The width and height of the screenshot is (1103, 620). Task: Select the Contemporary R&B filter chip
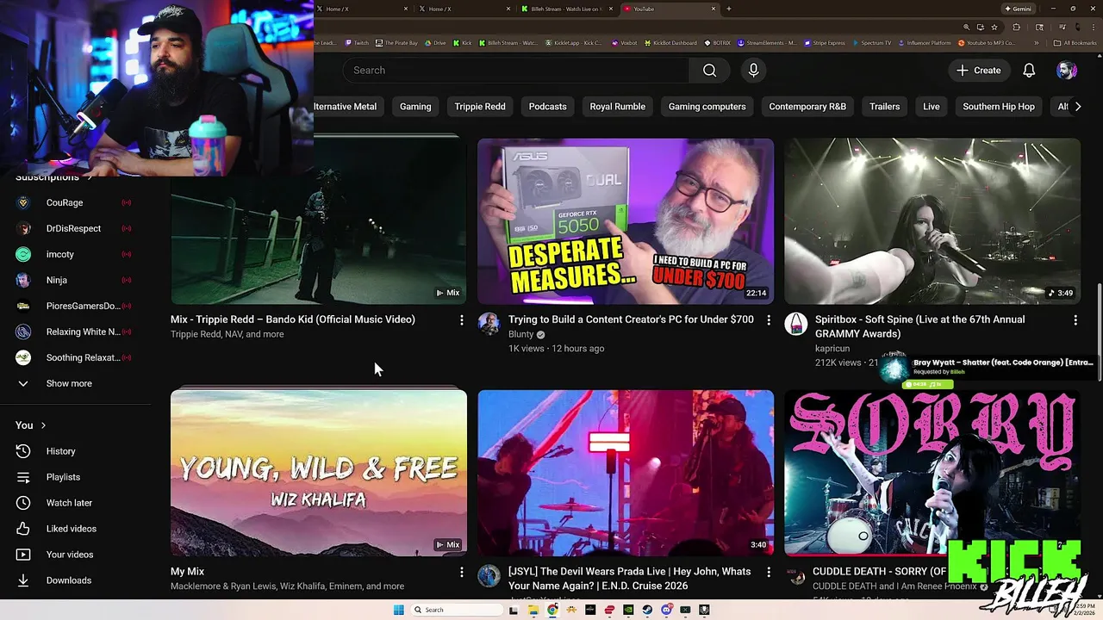807,107
